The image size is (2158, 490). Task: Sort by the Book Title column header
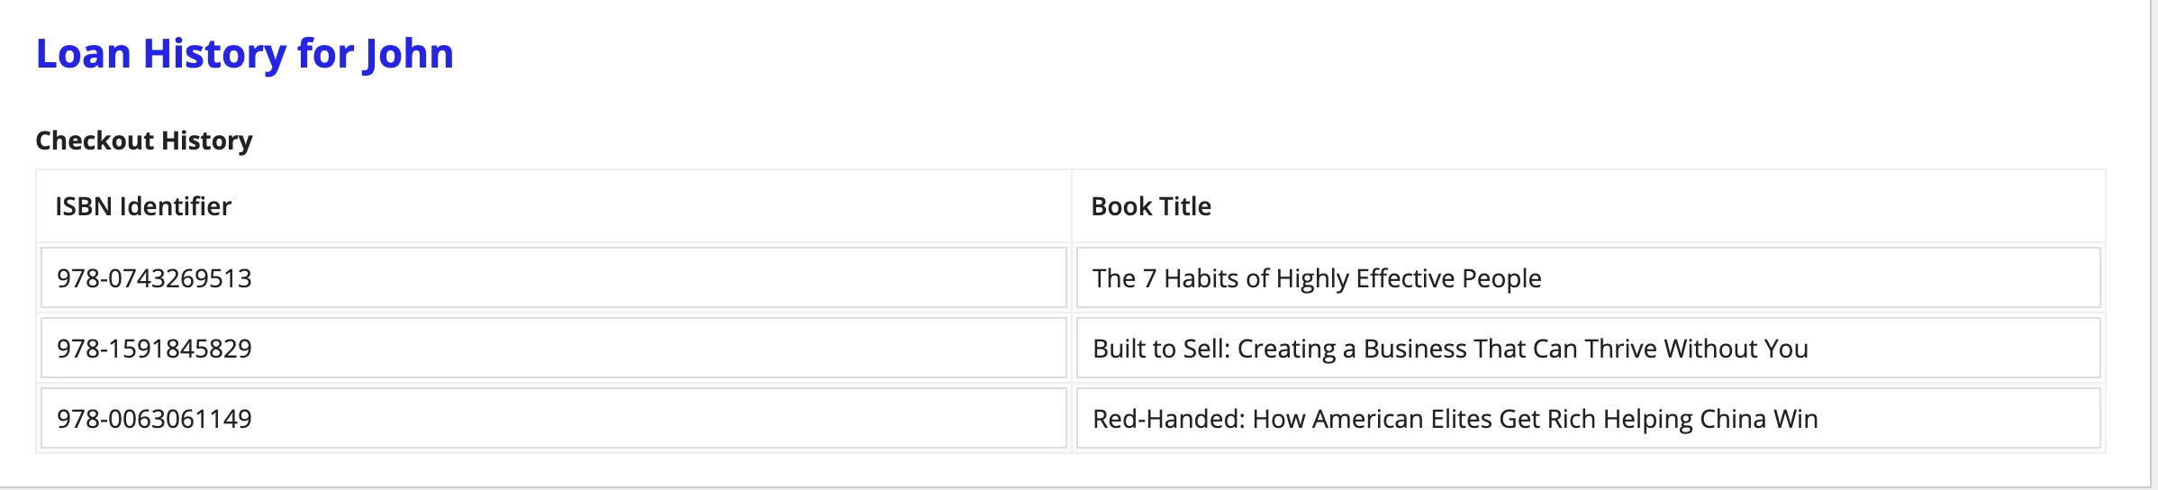click(x=1151, y=206)
